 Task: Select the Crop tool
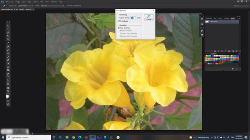point(8,39)
